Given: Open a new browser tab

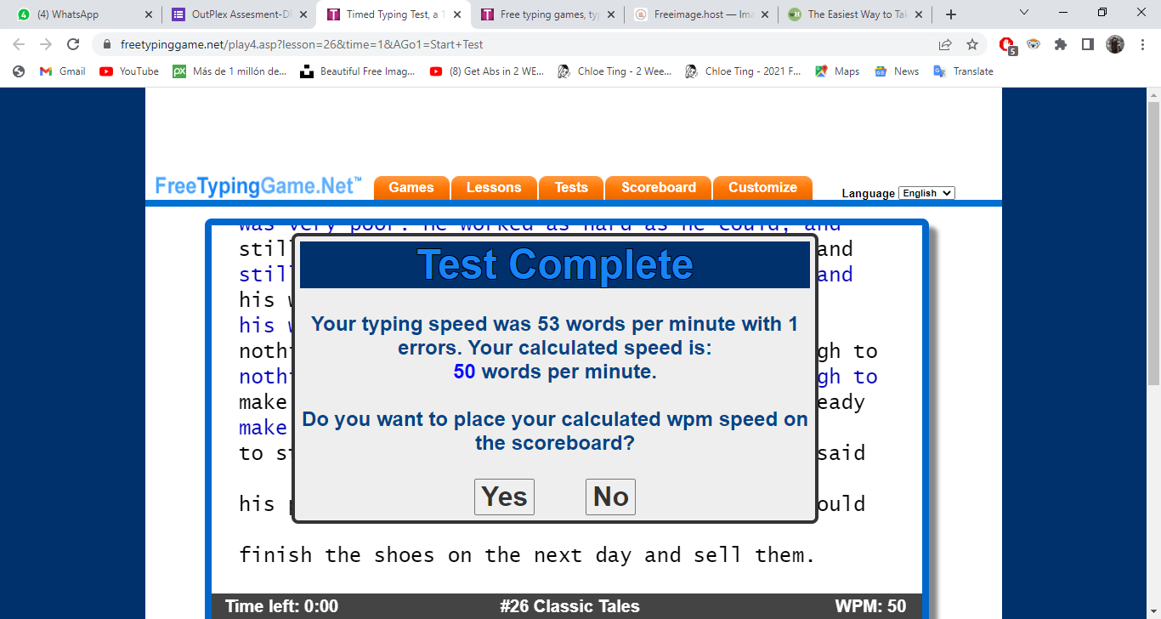Looking at the screenshot, I should point(950,14).
